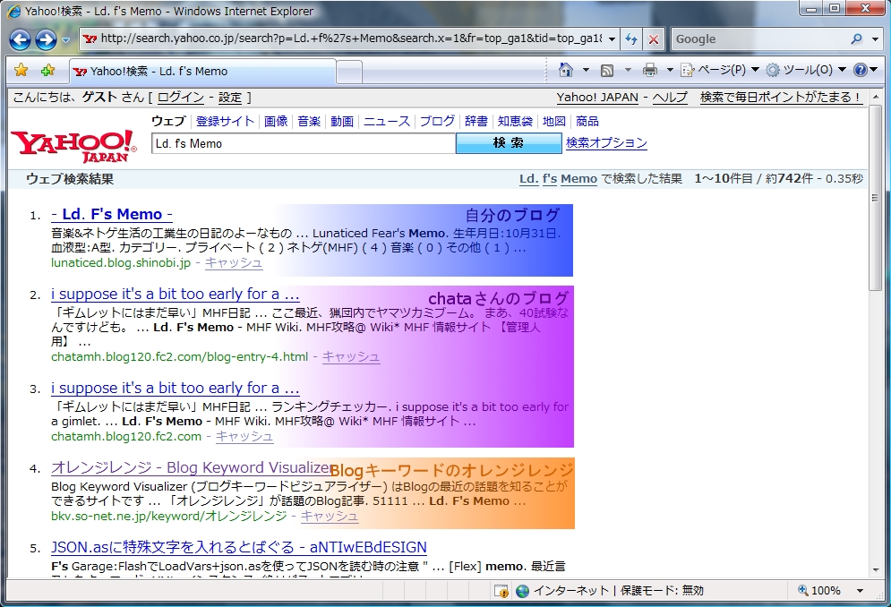The width and height of the screenshot is (891, 607).
Task: Click the address bar URL field
Action: click(351, 38)
